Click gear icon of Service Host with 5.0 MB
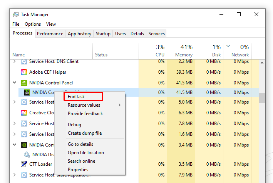The image size is (273, 183). click(x=24, y=102)
